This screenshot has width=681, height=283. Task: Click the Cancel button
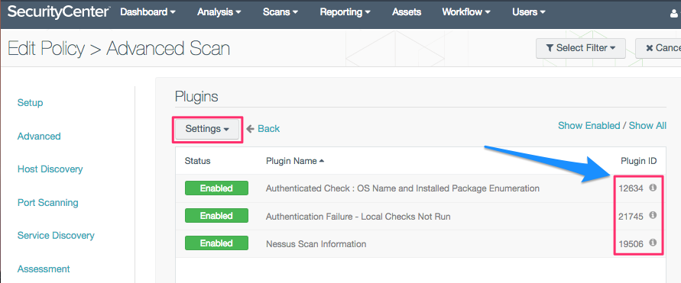point(658,48)
